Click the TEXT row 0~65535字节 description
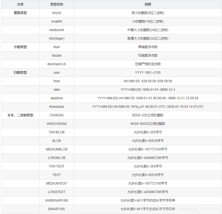The image size is (222, 214). [x=148, y=175]
